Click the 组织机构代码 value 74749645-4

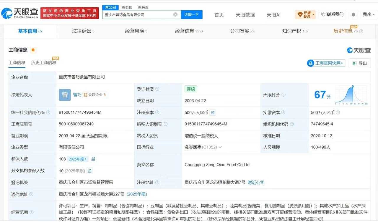coord(322,124)
